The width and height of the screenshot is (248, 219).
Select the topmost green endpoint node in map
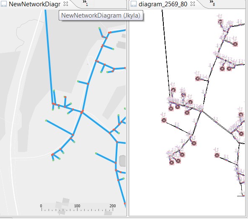click(99, 28)
